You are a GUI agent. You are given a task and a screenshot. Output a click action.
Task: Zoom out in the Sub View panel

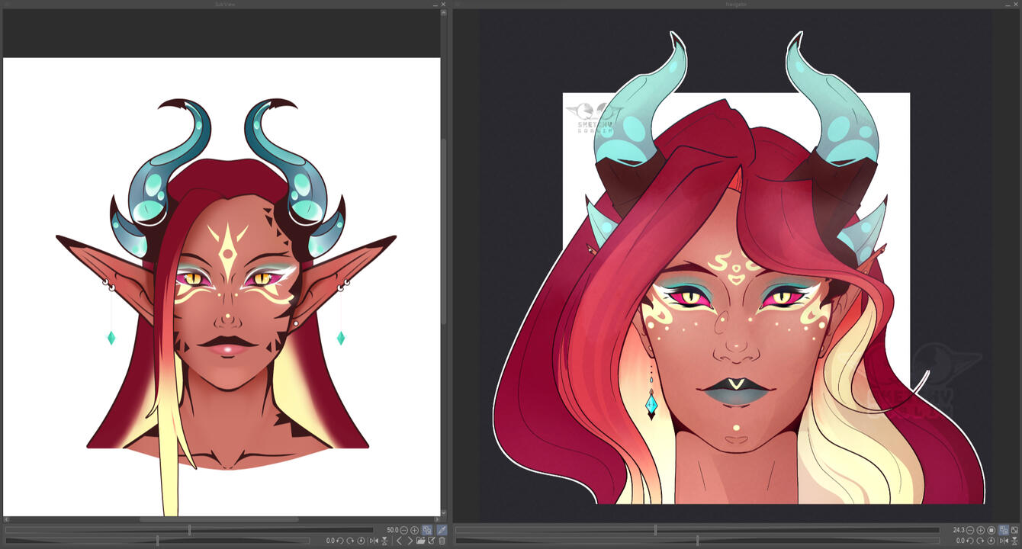(404, 530)
